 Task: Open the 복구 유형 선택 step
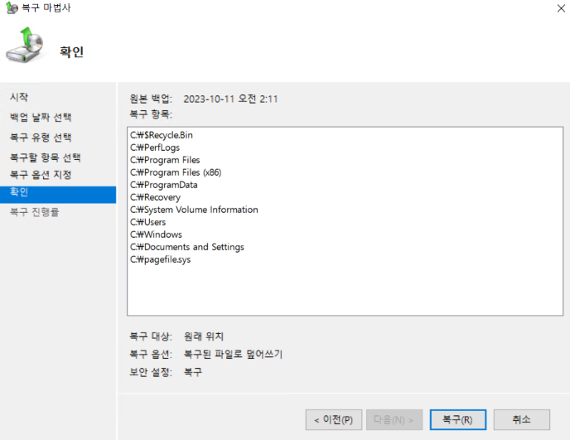click(40, 137)
